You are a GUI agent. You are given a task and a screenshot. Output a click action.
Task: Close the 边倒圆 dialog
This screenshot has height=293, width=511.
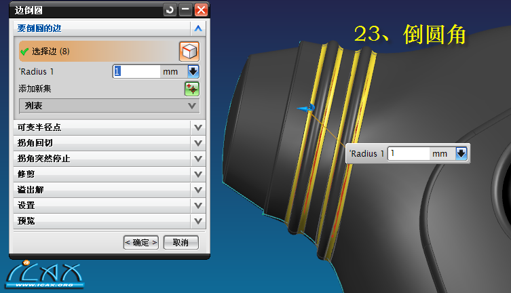coord(201,9)
